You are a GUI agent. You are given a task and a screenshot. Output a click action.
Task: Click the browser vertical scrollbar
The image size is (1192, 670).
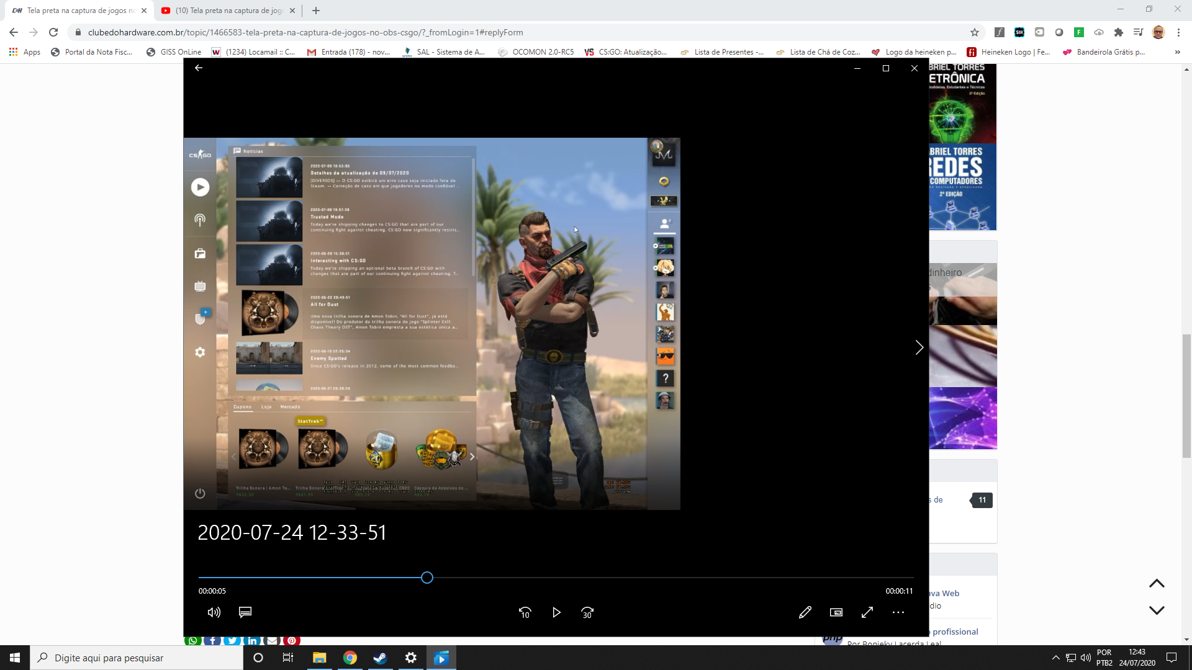(1186, 396)
